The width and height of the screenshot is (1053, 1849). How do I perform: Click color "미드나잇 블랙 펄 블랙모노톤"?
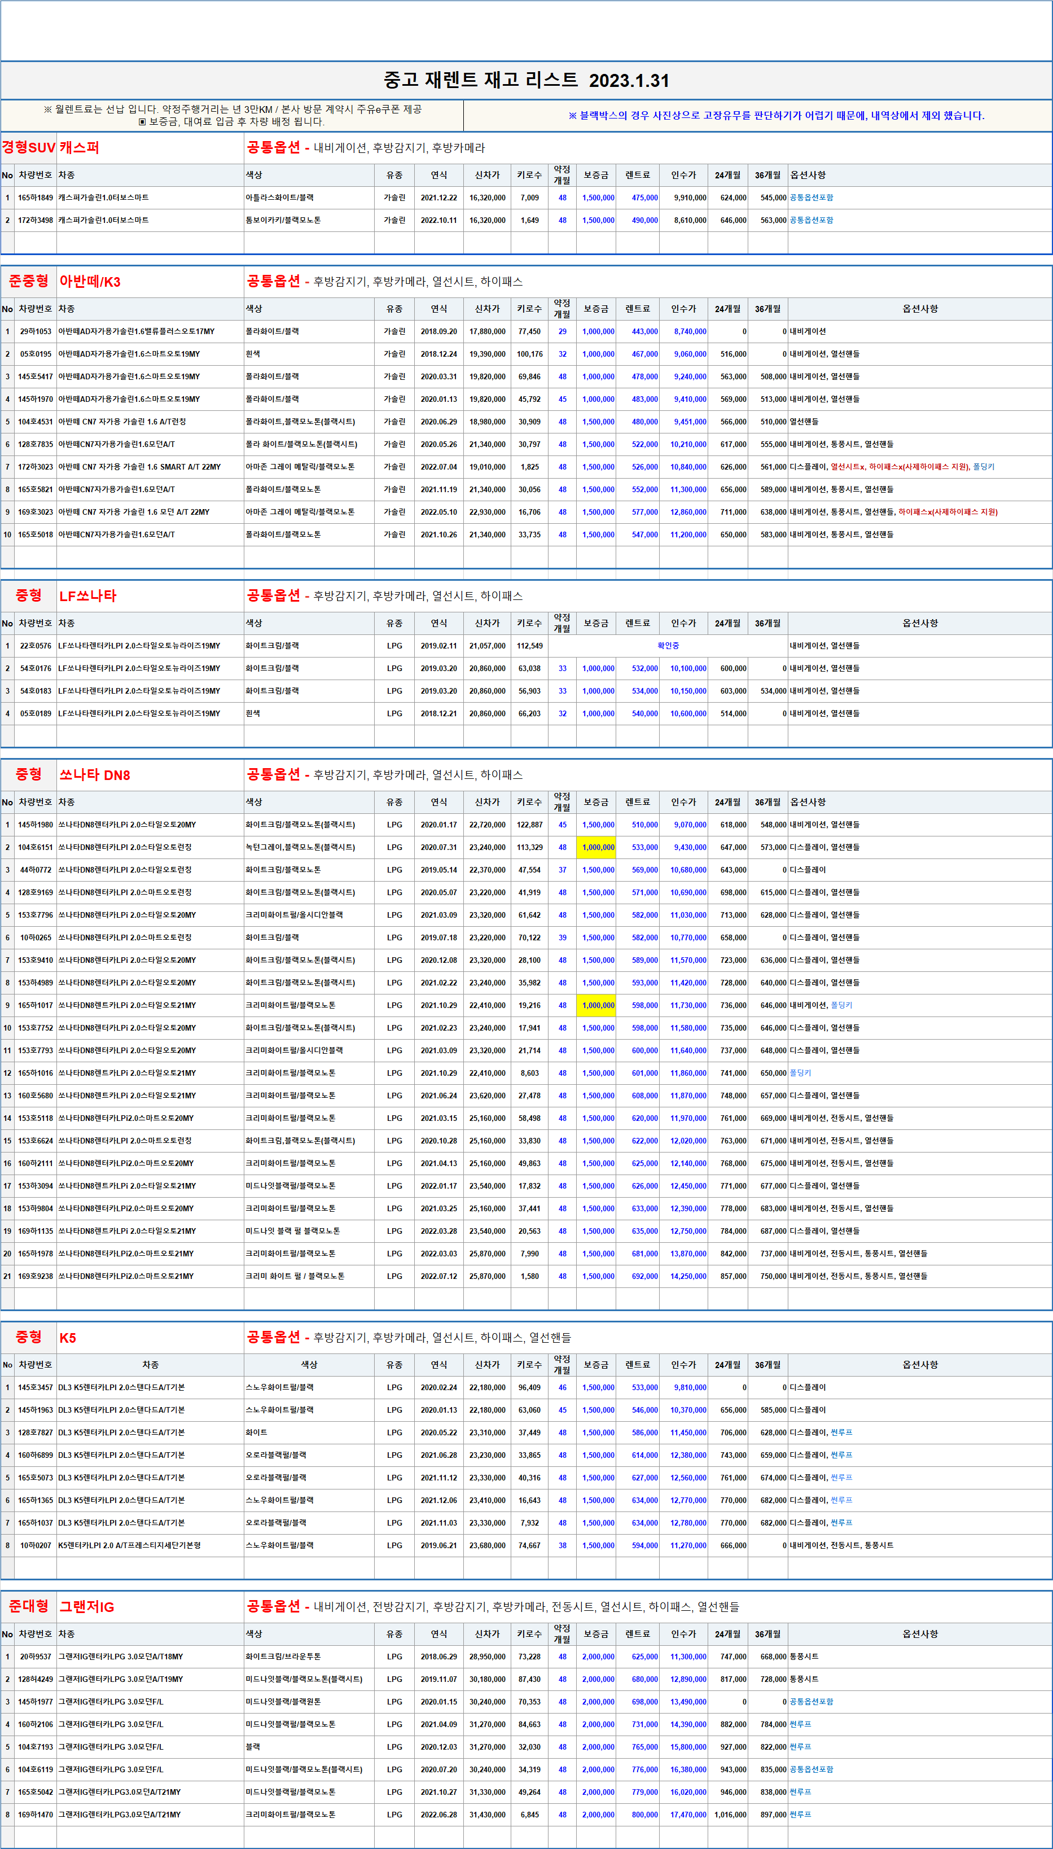coord(293,1231)
